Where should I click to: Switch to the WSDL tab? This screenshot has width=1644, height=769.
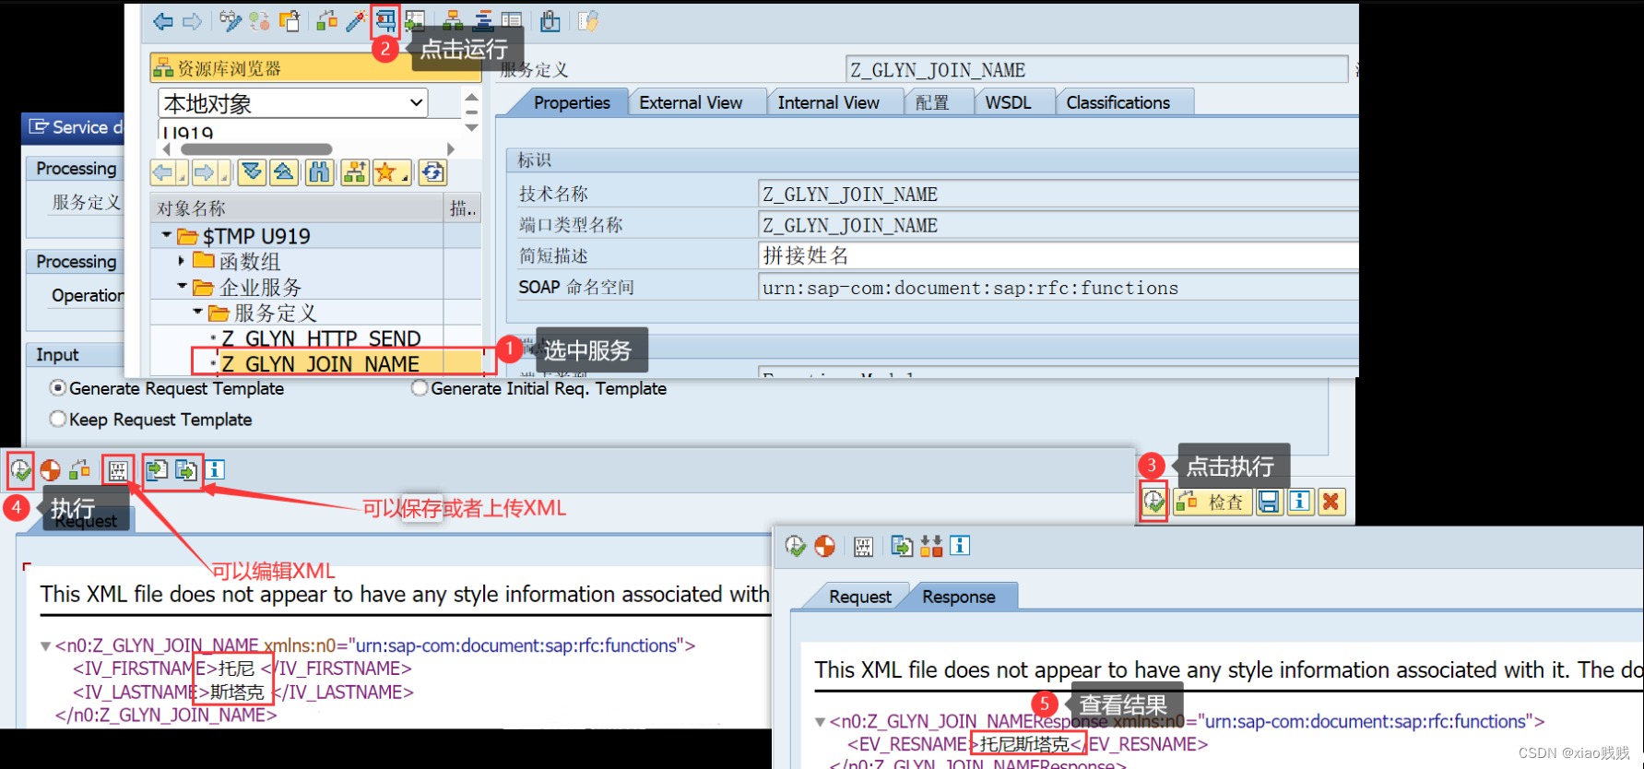click(x=1008, y=102)
